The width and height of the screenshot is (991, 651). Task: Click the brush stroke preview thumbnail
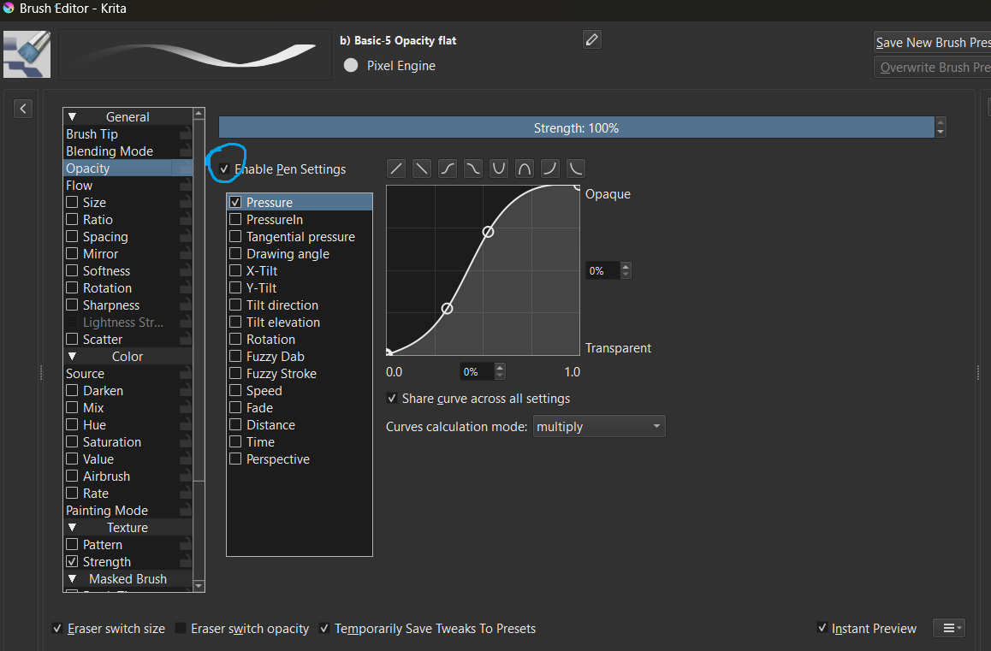pyautogui.click(x=195, y=54)
